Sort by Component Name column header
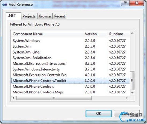Image resolution: width=147 pixels, height=124 pixels. [x=47, y=34]
